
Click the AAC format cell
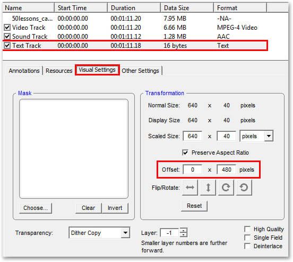[223, 37]
